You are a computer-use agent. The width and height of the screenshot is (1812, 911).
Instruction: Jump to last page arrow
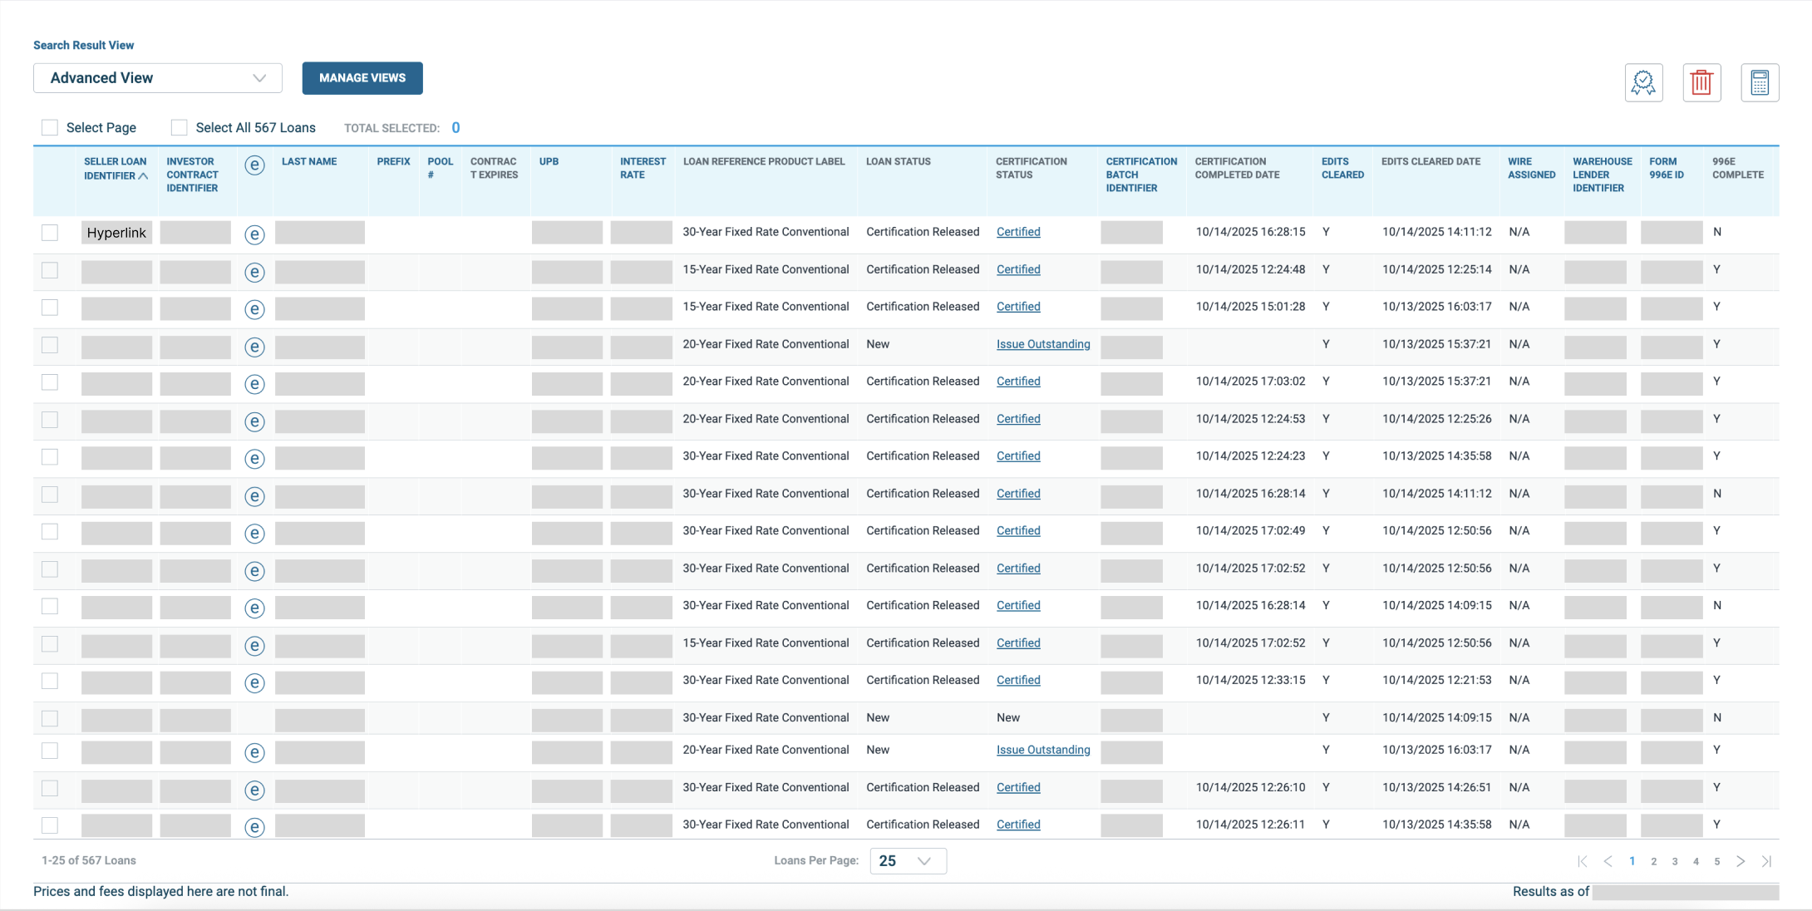1766,861
